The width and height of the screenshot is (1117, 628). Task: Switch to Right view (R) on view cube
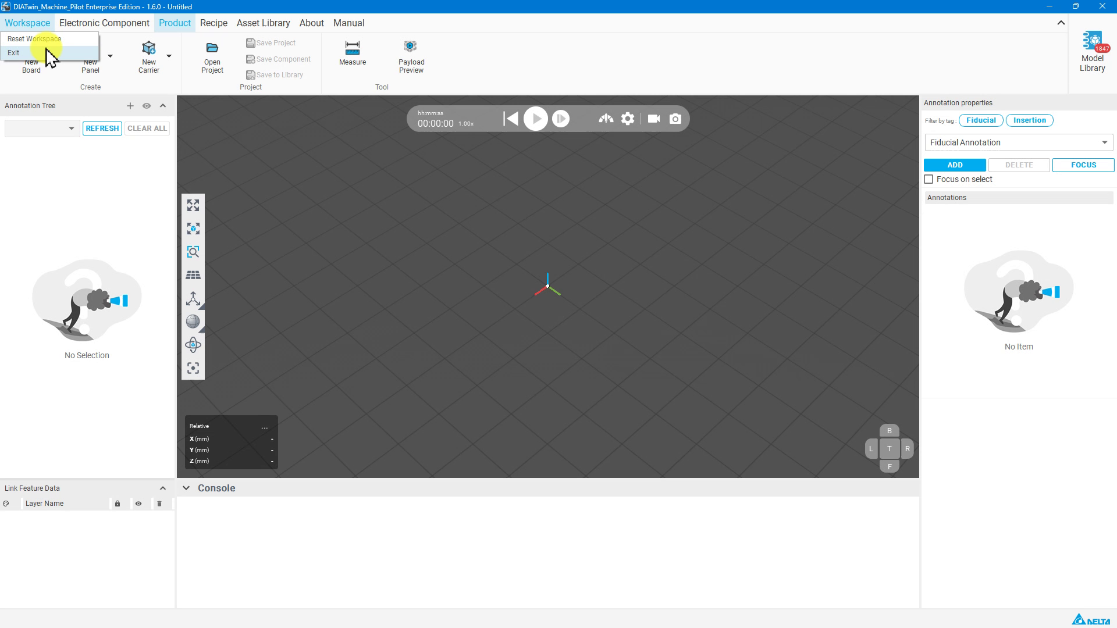pyautogui.click(x=907, y=449)
